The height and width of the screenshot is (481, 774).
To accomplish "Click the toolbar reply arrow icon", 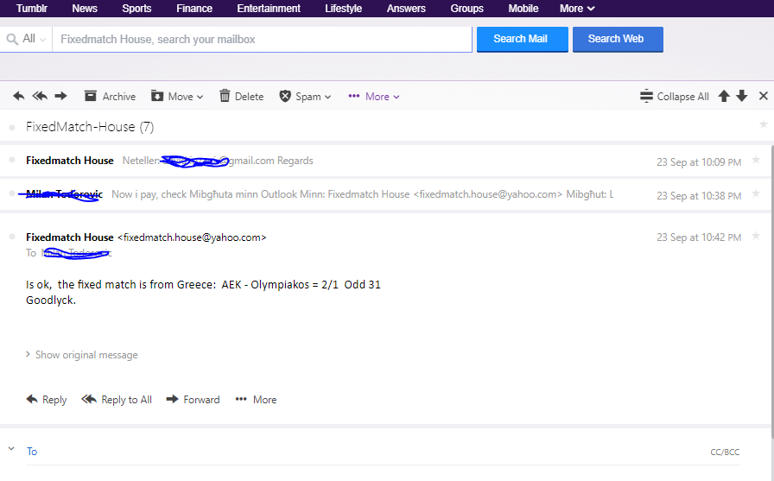I will coord(19,96).
